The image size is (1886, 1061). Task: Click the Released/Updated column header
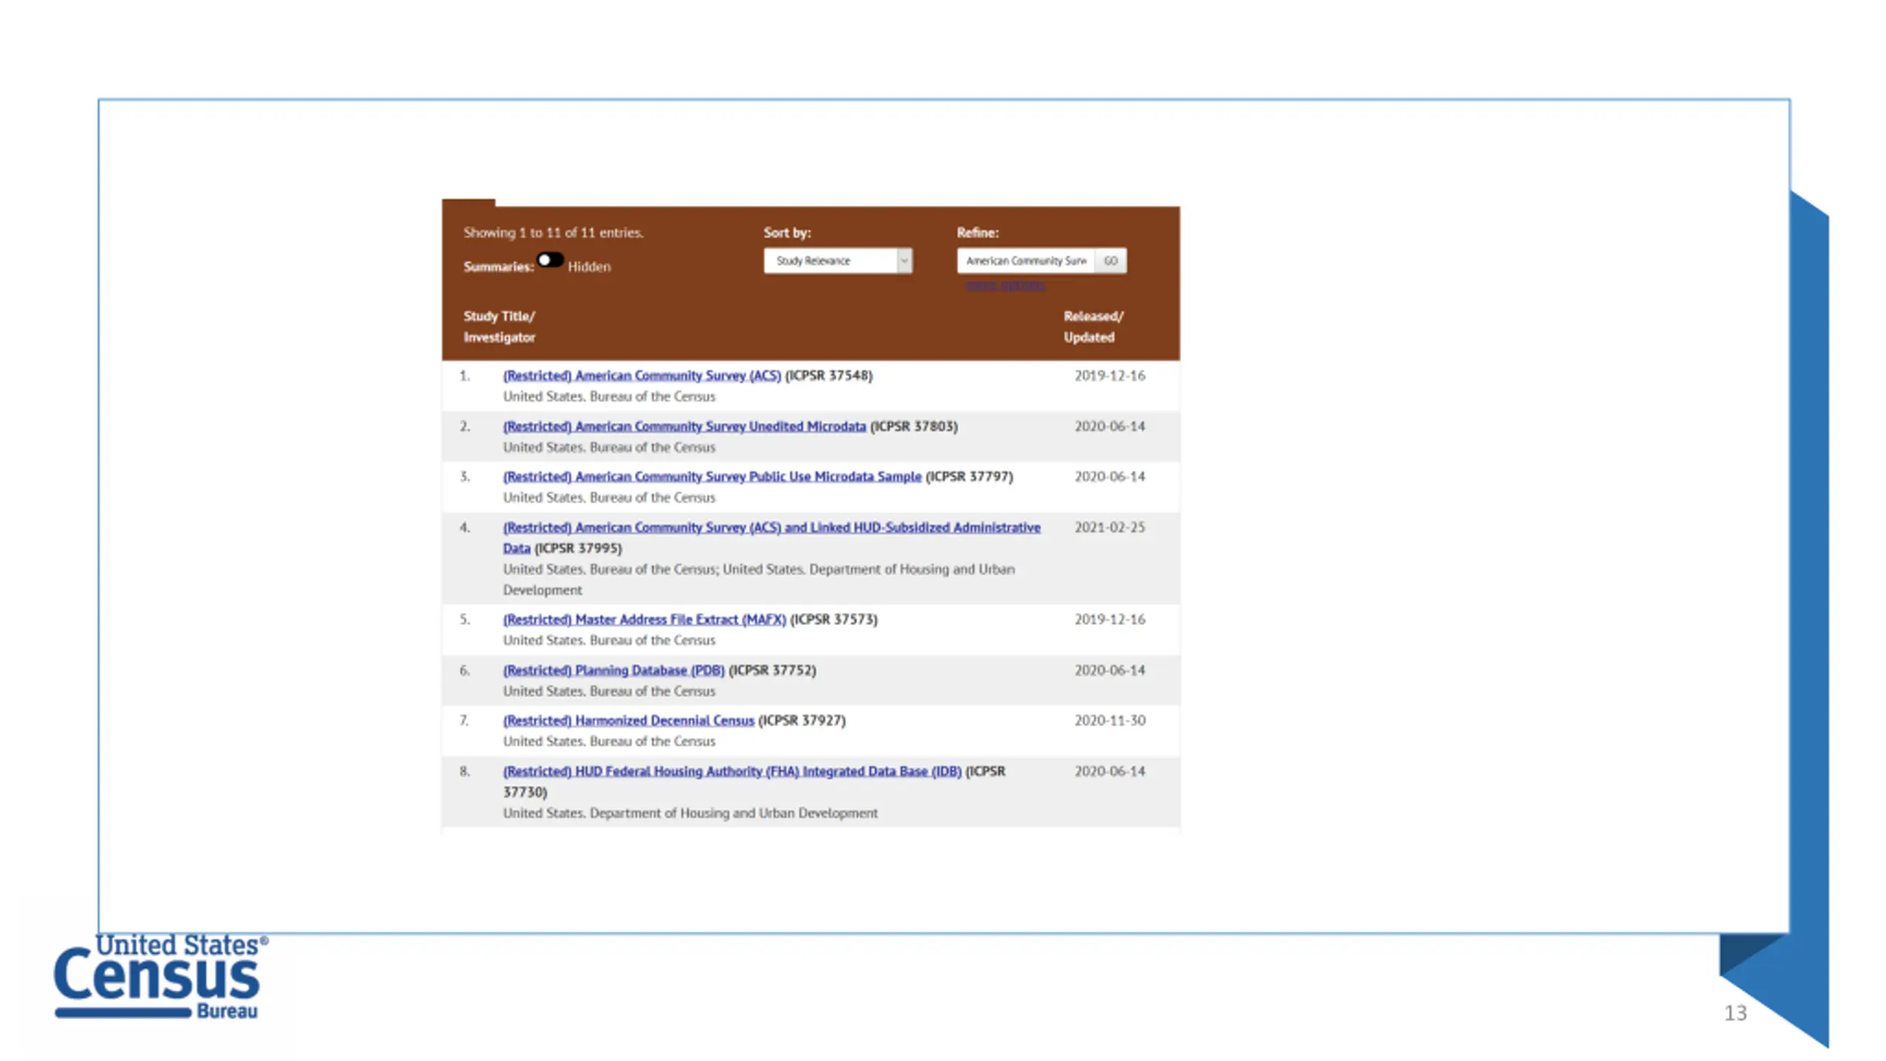coord(1093,326)
